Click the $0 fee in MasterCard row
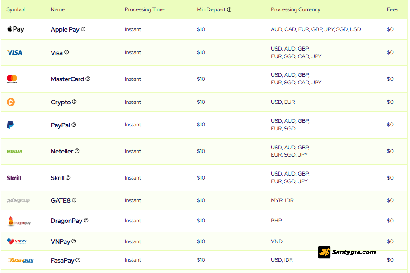Viewport: 410px width, 273px height. point(390,79)
